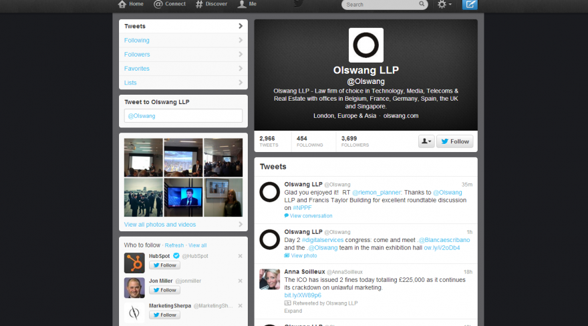Click the magnifier search icon

(422, 4)
